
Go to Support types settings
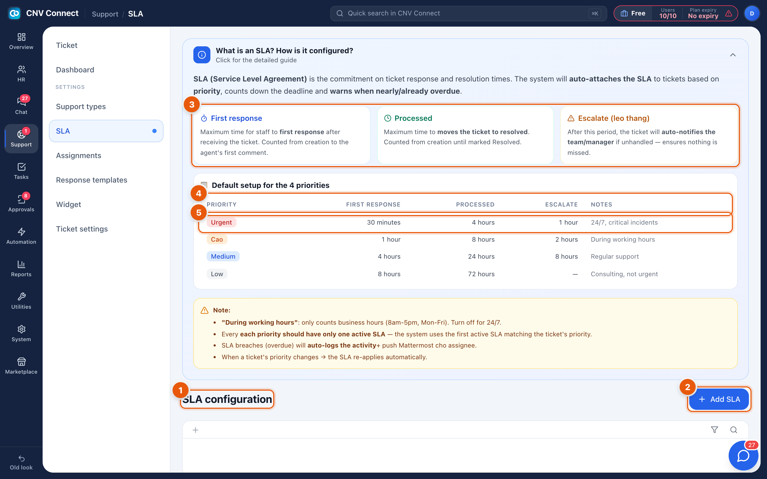106,106
